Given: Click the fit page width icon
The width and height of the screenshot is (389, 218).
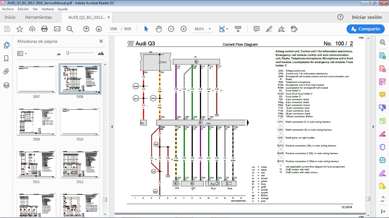Looking at the screenshot, I should pos(222,29).
